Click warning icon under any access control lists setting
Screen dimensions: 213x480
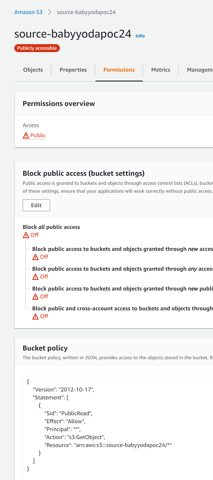pyautogui.click(x=35, y=277)
